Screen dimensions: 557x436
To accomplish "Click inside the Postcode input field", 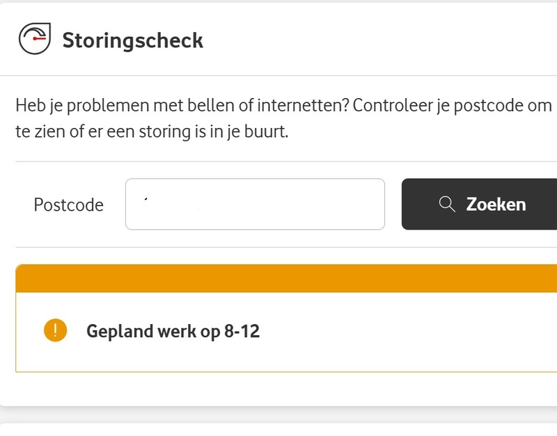I will click(255, 204).
